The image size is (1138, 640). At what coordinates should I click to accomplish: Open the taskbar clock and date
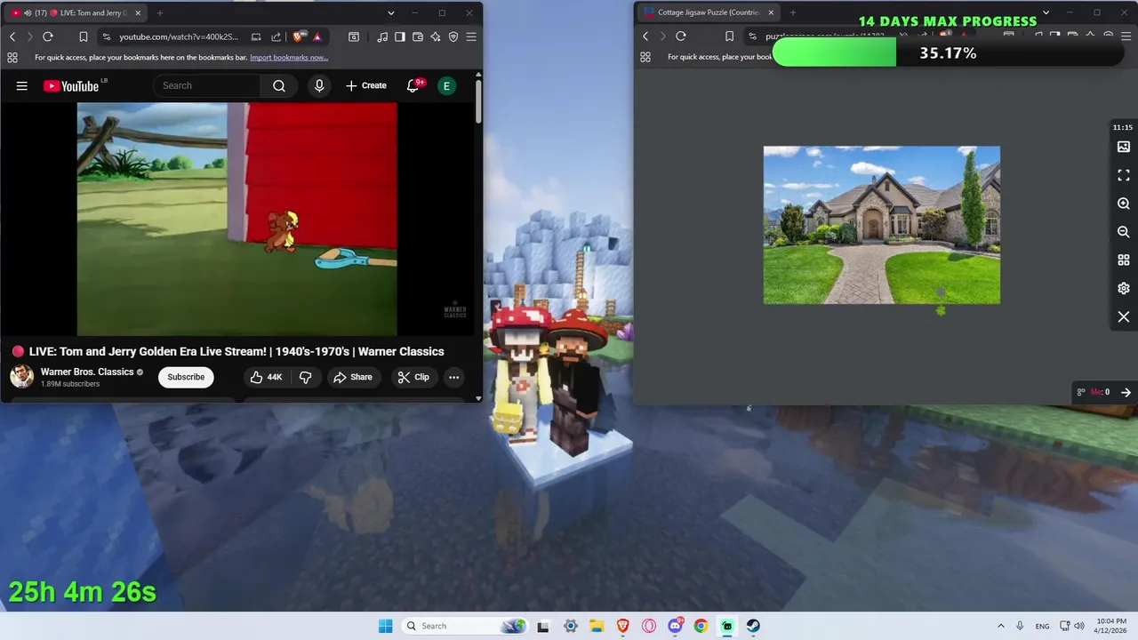(1112, 626)
